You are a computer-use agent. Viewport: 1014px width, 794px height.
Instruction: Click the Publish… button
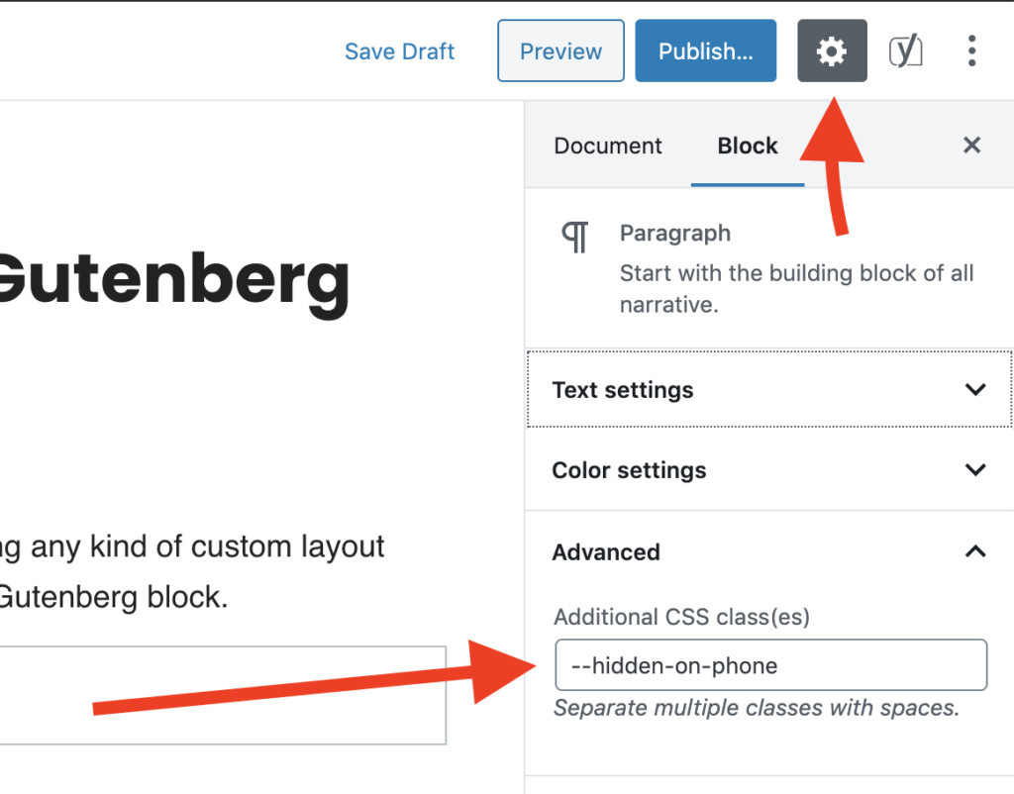coord(705,51)
